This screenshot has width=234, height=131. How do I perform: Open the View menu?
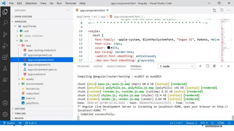click(x=43, y=3)
